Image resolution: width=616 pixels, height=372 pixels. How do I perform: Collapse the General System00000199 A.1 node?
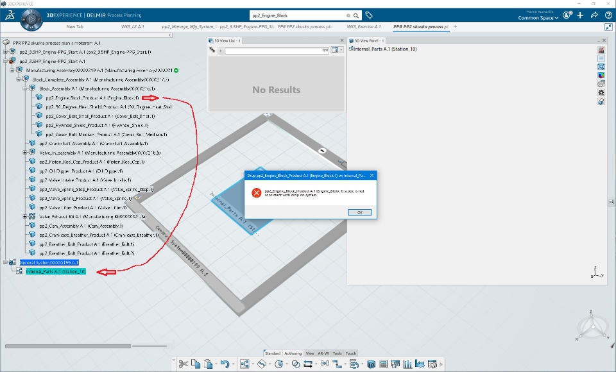[6, 262]
